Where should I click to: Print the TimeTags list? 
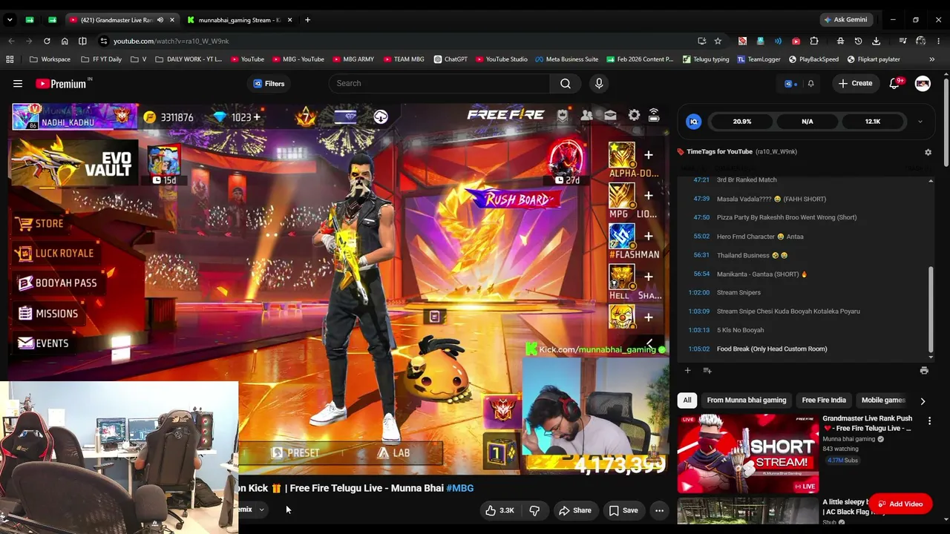(924, 370)
